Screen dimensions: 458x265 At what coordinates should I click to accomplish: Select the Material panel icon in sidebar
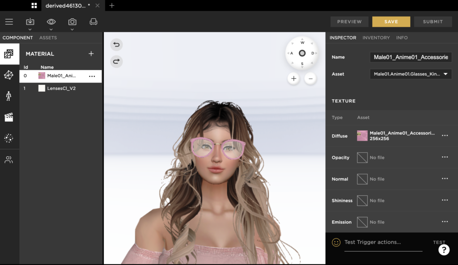click(x=9, y=54)
